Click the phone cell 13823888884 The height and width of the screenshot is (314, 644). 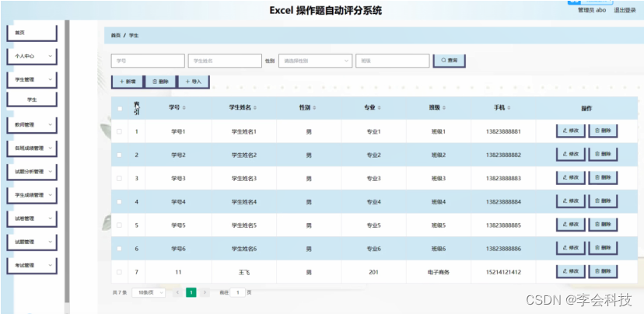503,202
